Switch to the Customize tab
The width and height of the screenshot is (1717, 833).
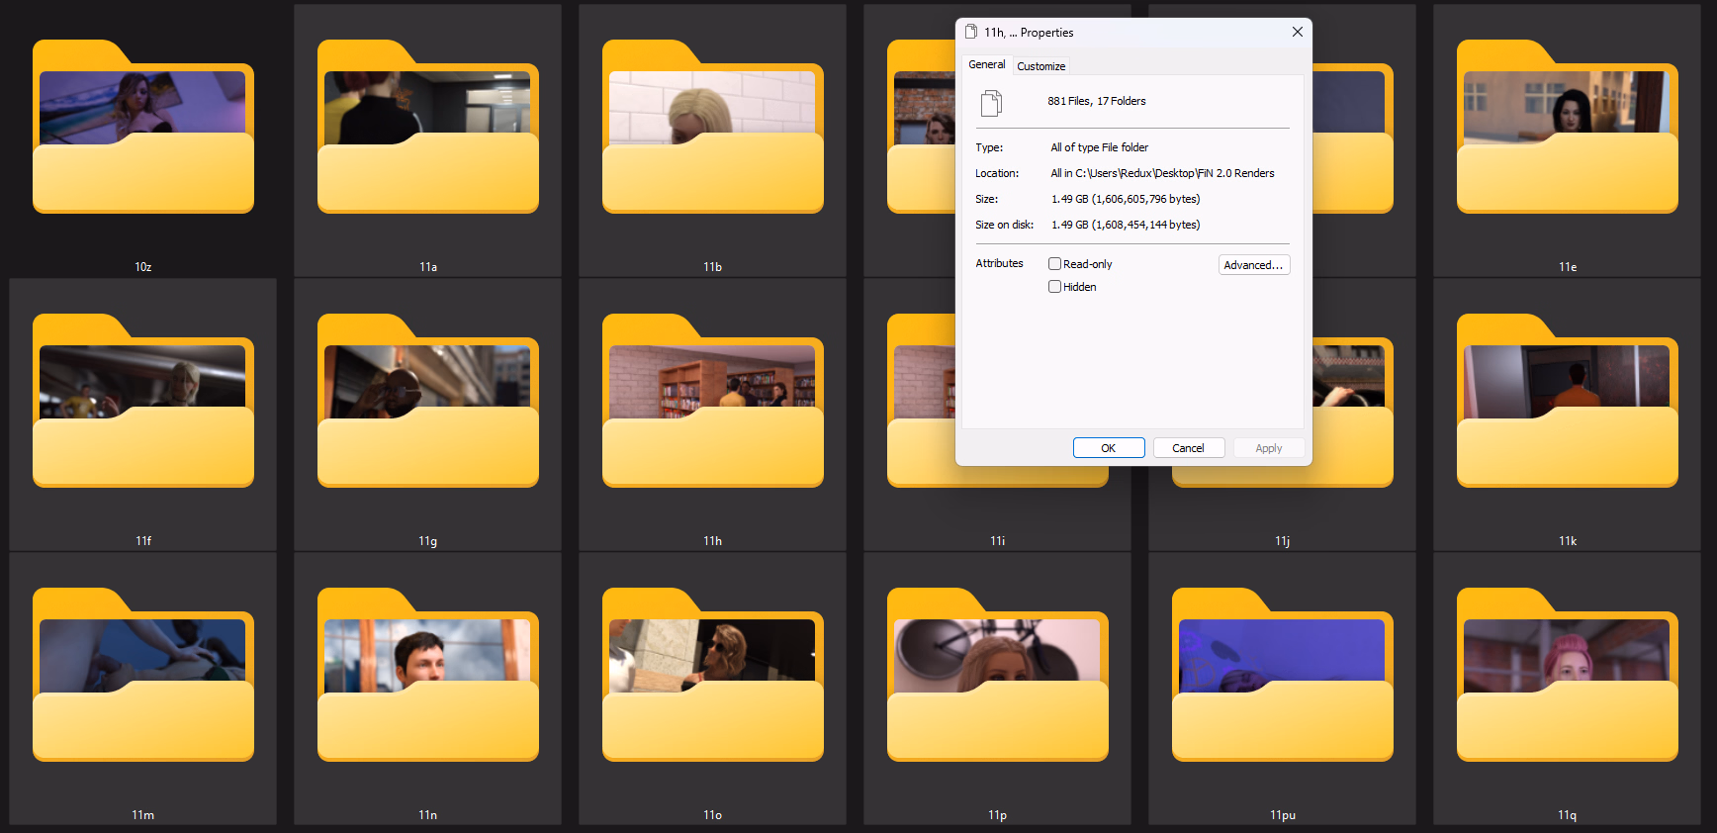[1040, 66]
